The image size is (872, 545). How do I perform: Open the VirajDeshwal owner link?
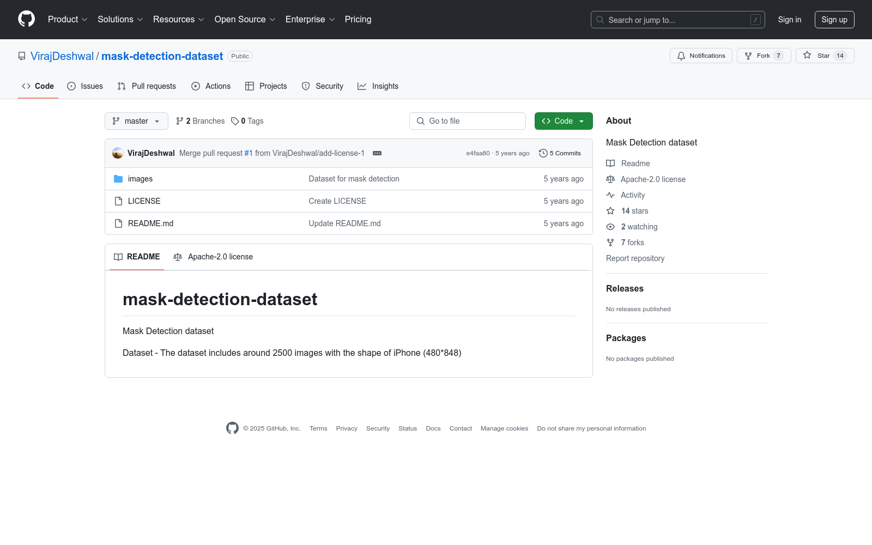point(62,56)
